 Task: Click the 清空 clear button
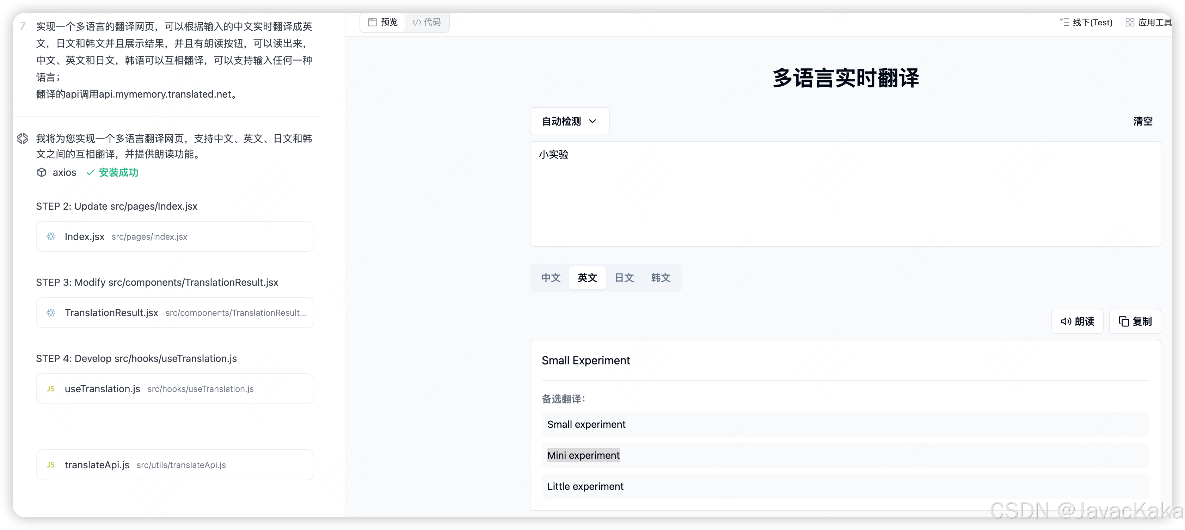click(1142, 122)
